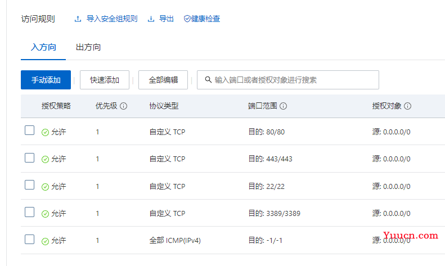Open the 健康检查 link
Viewport: 445px width, 266px height.
205,19
